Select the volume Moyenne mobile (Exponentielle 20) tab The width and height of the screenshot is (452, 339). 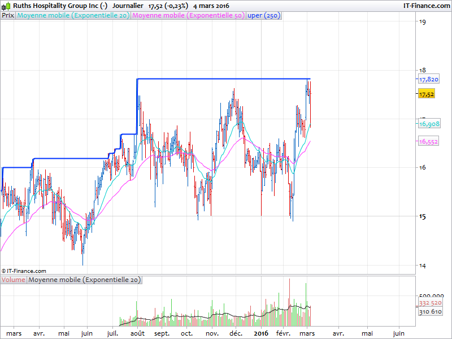(x=84, y=280)
